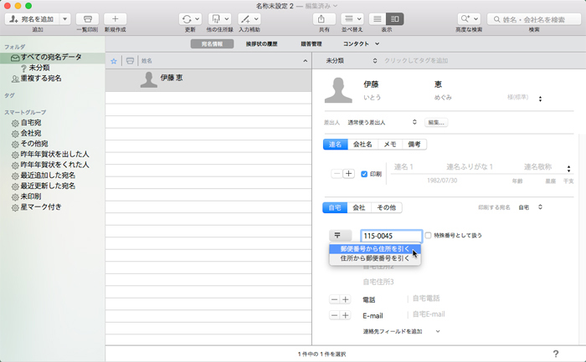This screenshot has width=586, height=362.
Task: Toggle the 印刷 checkbox for 連名
Action: tap(364, 174)
